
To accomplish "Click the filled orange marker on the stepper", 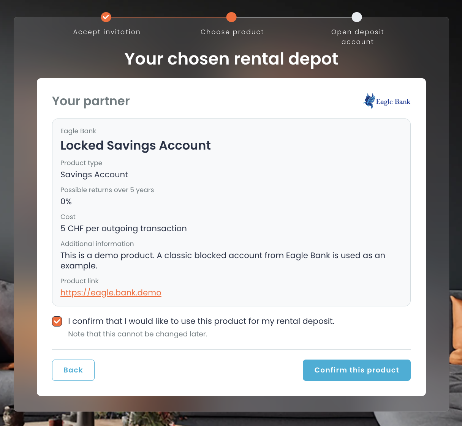I will pos(232,17).
